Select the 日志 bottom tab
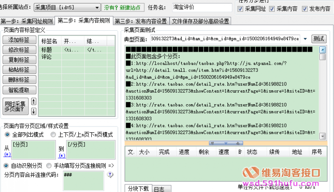 [162, 189]
